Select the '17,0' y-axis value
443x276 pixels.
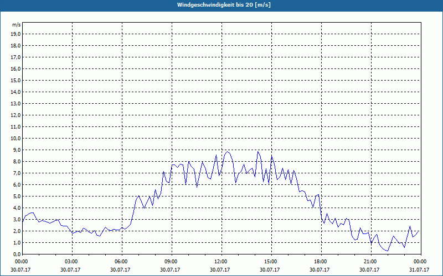[16, 57]
